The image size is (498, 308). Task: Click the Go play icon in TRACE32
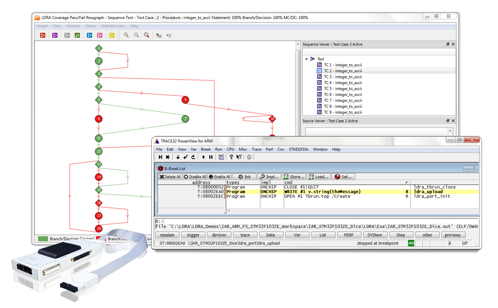click(203, 157)
